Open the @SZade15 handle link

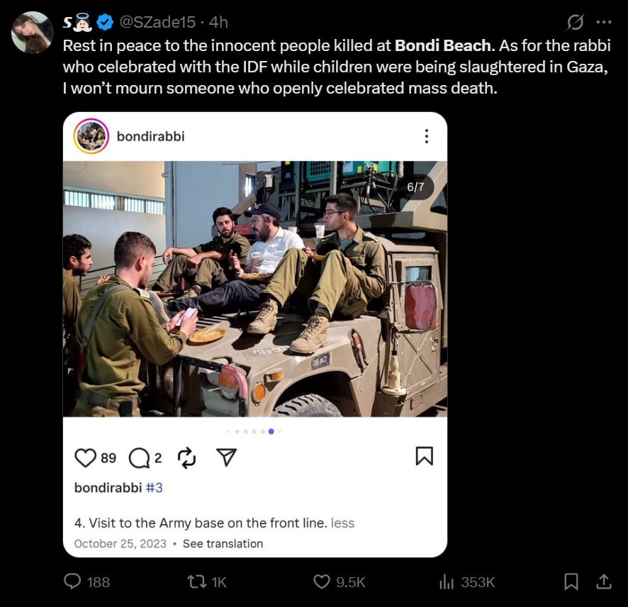point(157,22)
